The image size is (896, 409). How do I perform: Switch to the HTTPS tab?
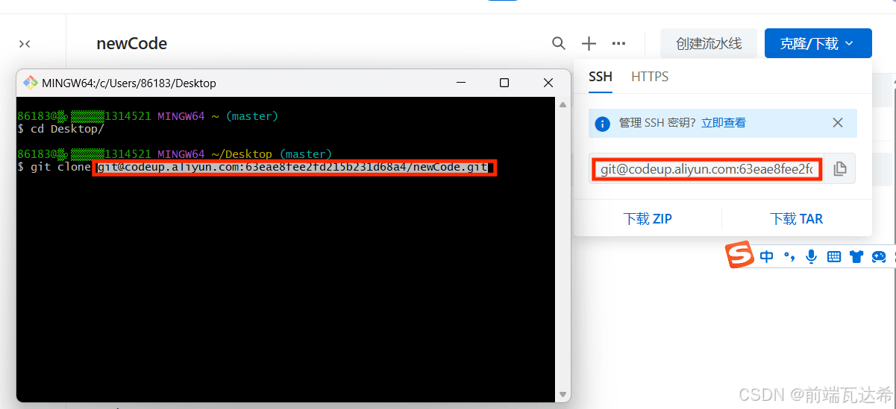(x=650, y=77)
